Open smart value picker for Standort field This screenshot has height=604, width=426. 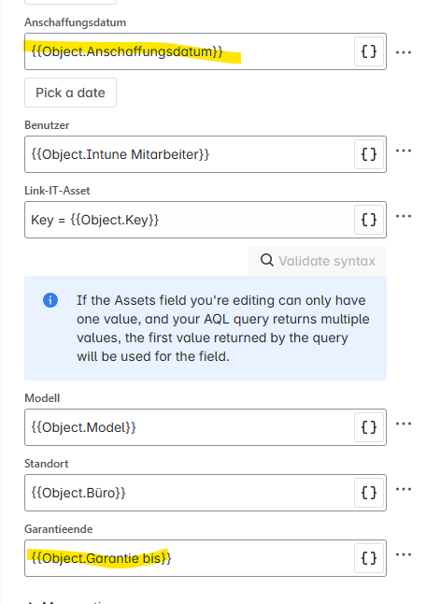click(x=369, y=493)
